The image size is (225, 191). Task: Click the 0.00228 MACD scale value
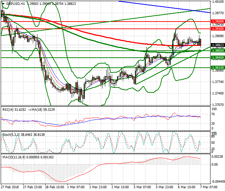(217, 157)
